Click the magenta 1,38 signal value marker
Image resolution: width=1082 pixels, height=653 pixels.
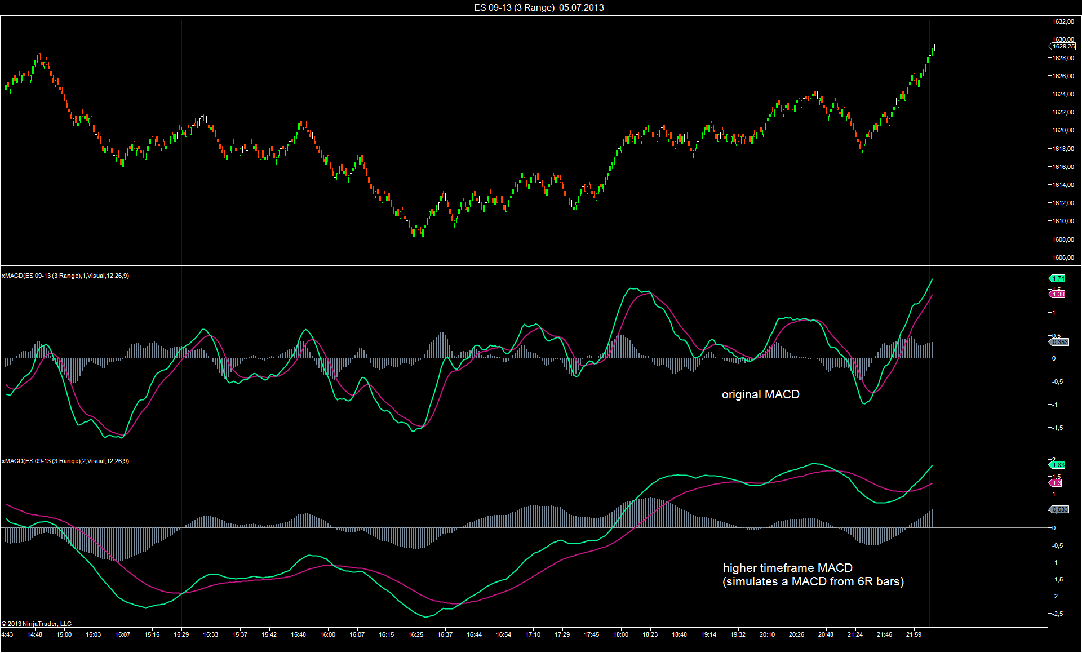pos(1058,294)
